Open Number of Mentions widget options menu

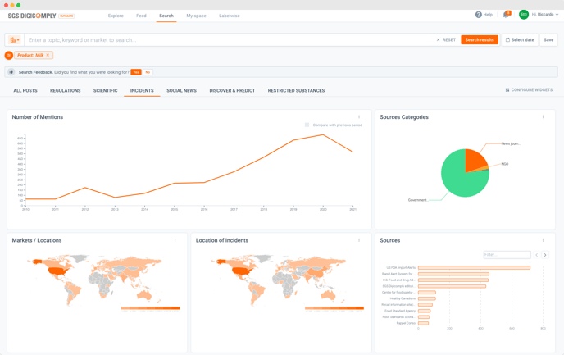359,117
